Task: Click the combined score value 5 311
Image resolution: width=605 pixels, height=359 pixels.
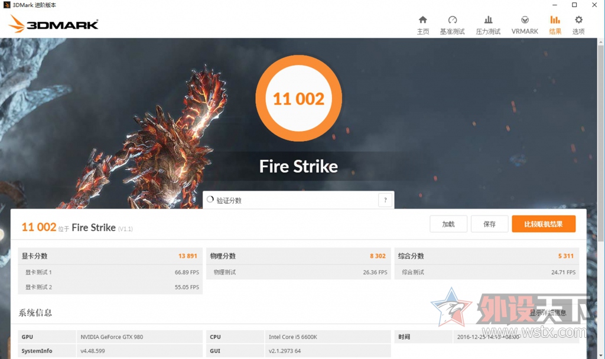Action: pos(565,256)
